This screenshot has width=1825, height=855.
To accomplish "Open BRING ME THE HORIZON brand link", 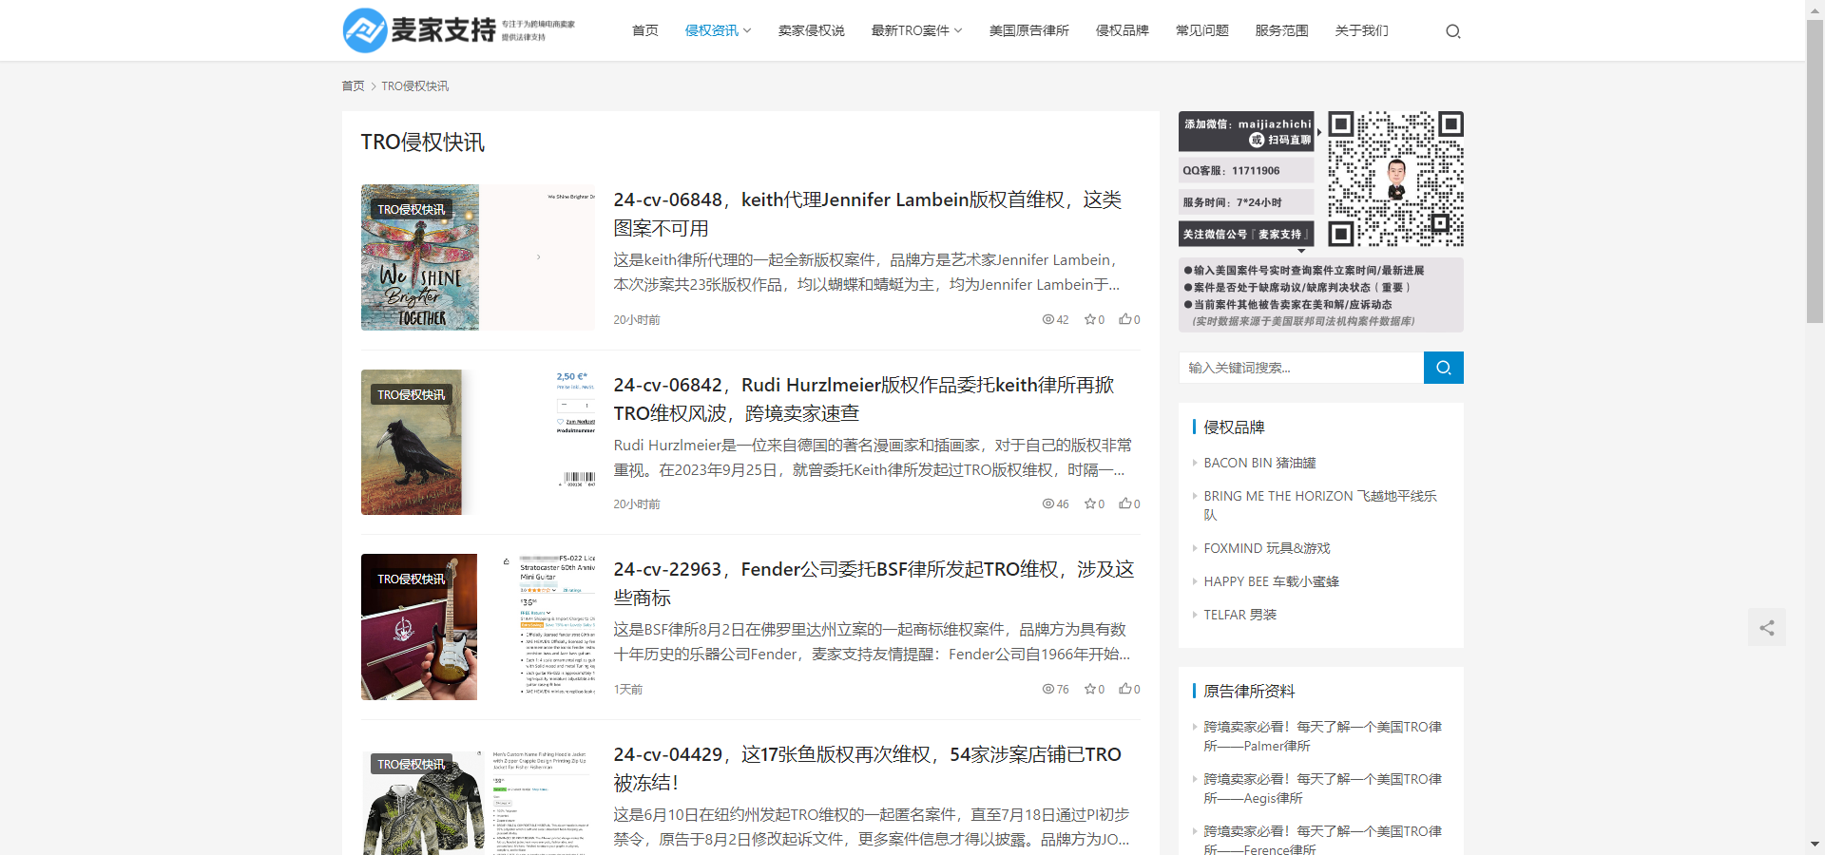I will (x=1320, y=505).
